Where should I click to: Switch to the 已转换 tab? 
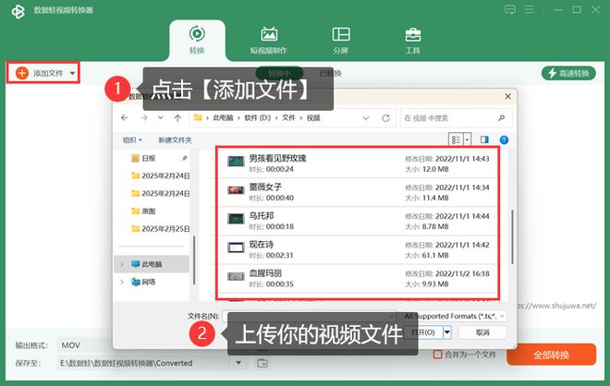pos(330,73)
